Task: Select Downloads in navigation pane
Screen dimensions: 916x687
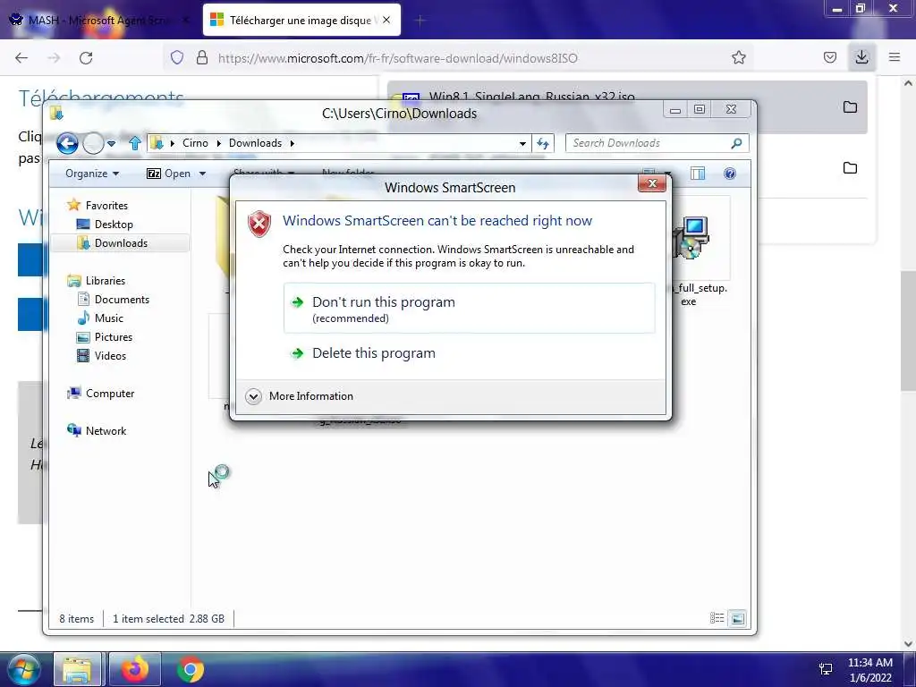Action: (x=121, y=243)
